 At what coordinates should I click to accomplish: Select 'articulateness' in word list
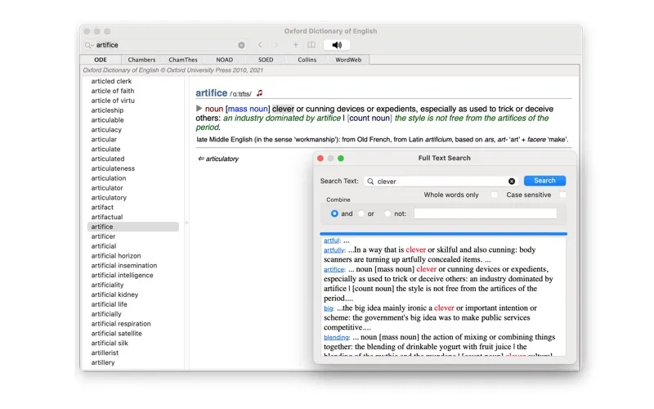click(113, 169)
